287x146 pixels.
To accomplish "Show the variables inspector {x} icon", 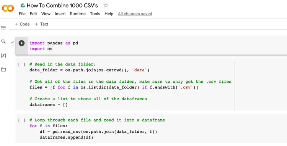I will [3, 55].
